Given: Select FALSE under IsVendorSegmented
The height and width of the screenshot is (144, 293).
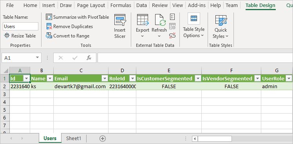Looking at the screenshot, I should pyautogui.click(x=232, y=86).
